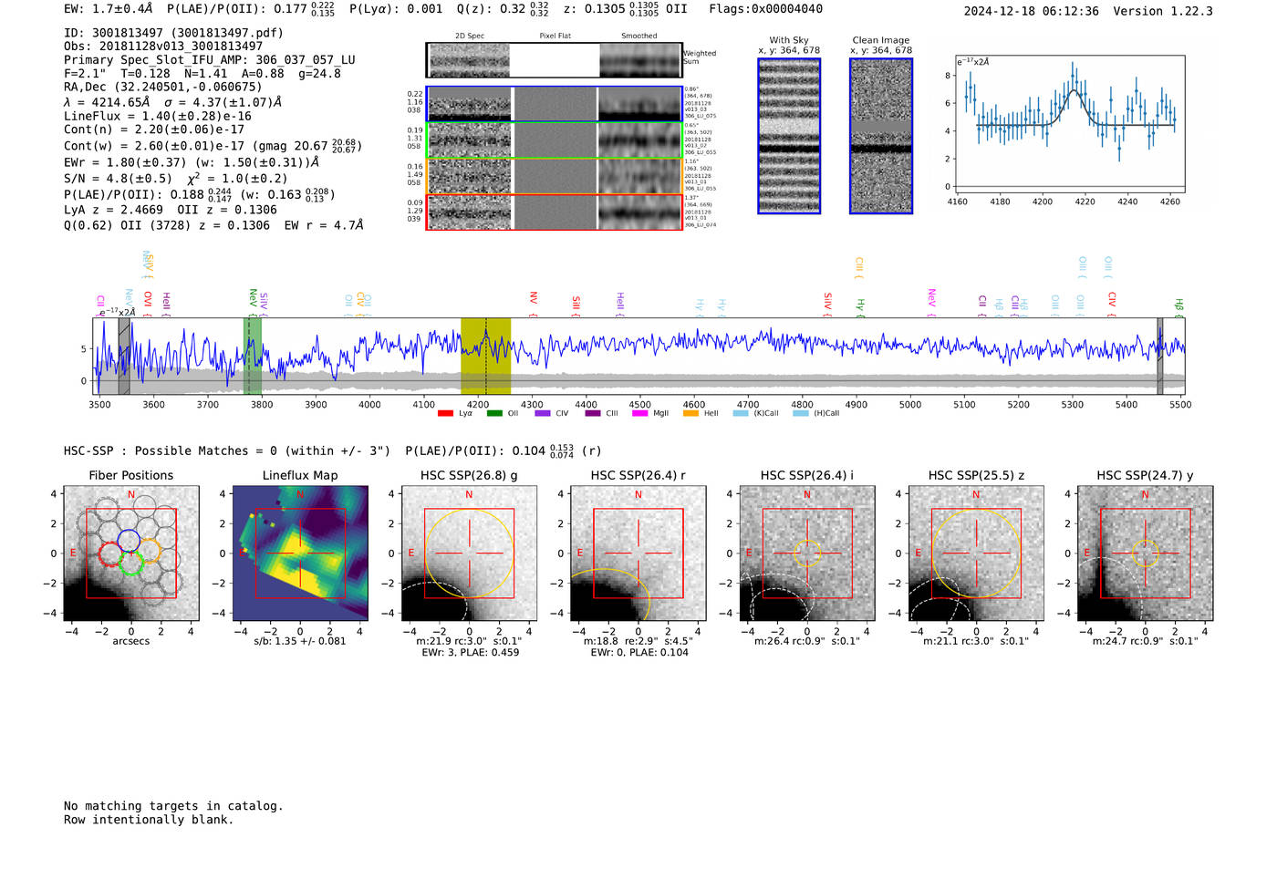Click the Obs: 20181128v013_3001813497 line
Image resolution: width=1277 pixels, height=869 pixels.
[x=163, y=46]
